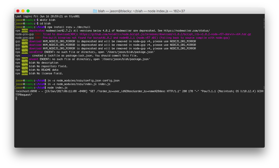Screen dimensions: 279x168
Task: Click the 'blah No README data' warning
Action: point(44,70)
